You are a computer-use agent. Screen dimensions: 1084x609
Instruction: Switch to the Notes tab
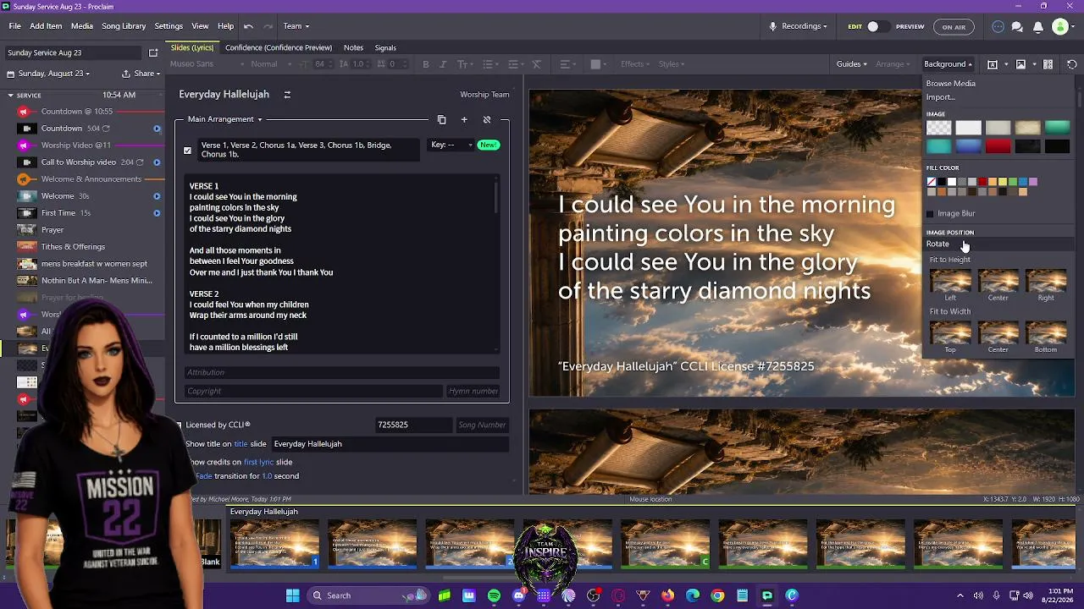353,48
